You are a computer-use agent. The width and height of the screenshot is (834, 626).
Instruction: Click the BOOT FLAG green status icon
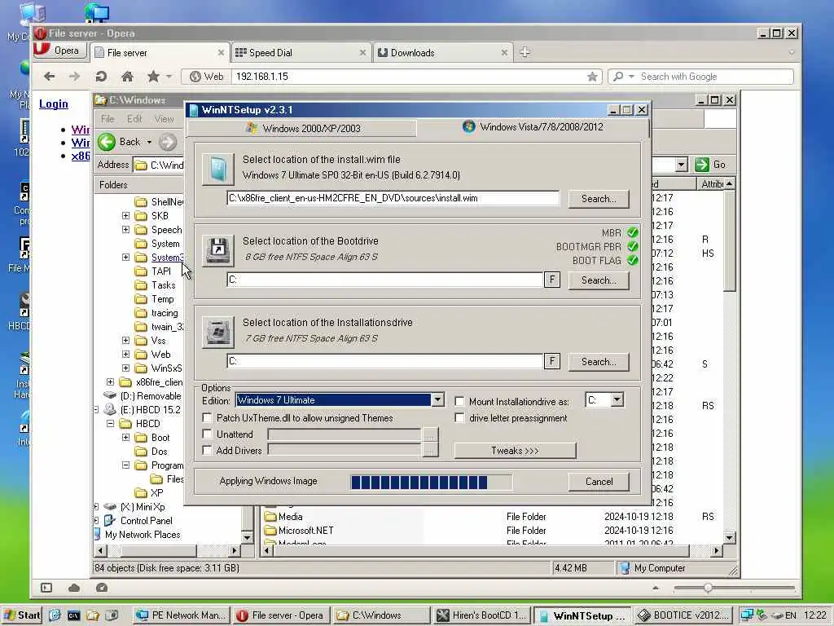(632, 260)
